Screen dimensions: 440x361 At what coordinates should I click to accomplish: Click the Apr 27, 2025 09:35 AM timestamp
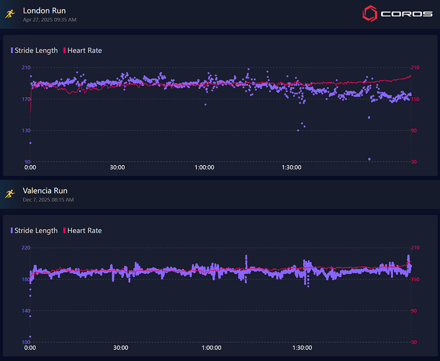(x=50, y=20)
